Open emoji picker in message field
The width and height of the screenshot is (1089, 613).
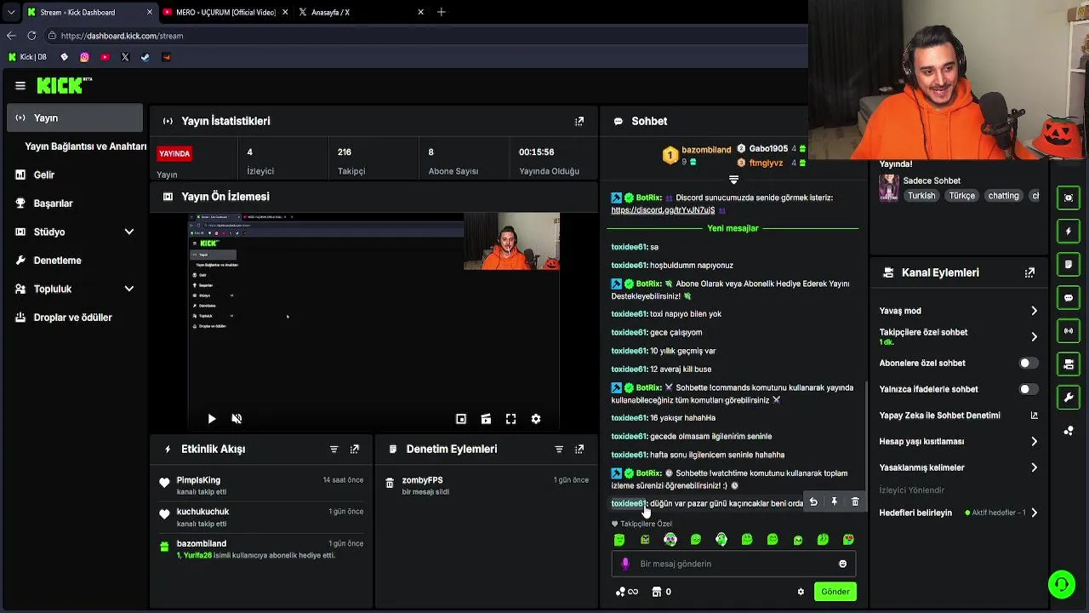point(843,564)
